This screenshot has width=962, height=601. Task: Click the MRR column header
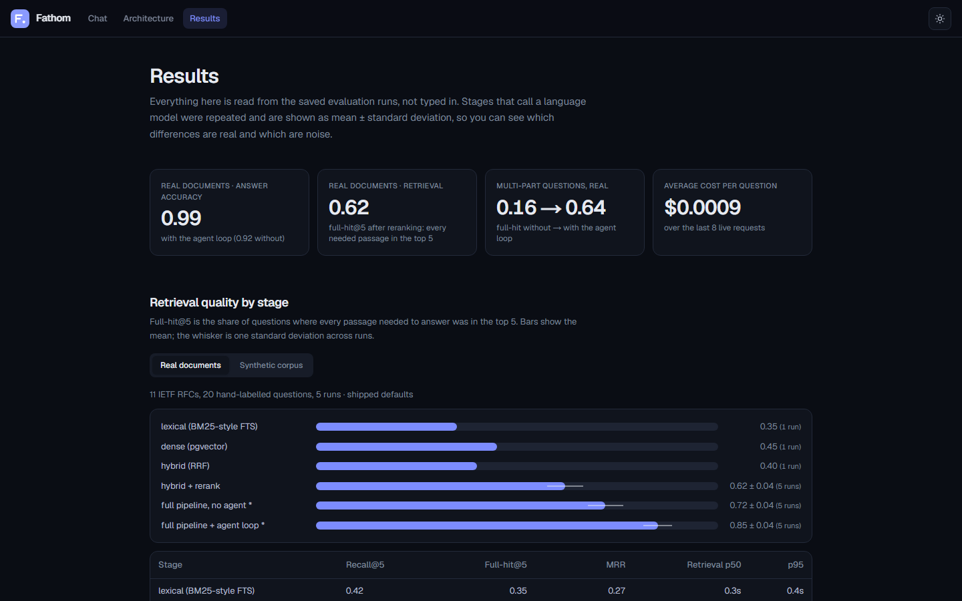616,565
